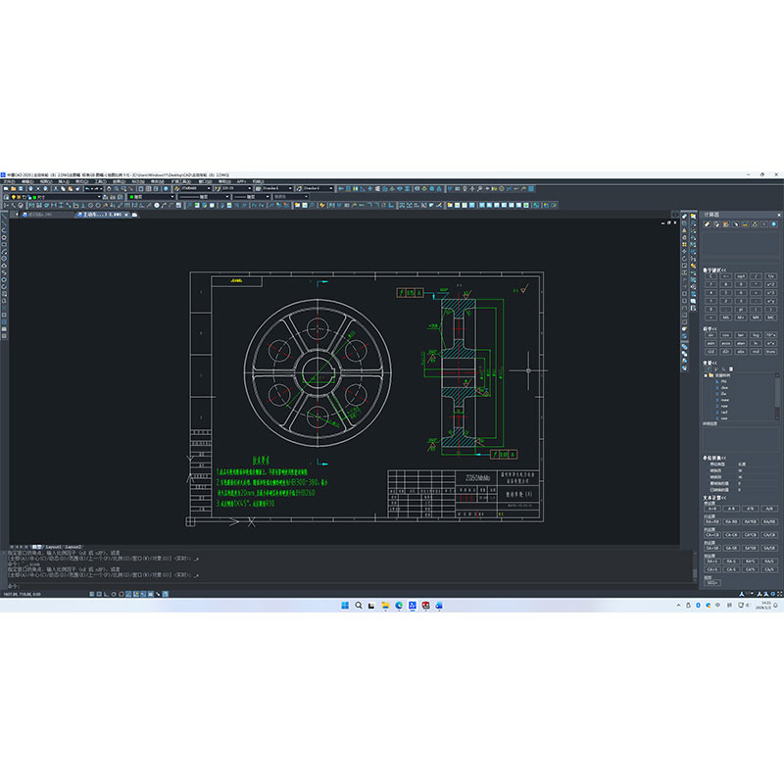Click the SEQ+ sequence button

[711, 582]
